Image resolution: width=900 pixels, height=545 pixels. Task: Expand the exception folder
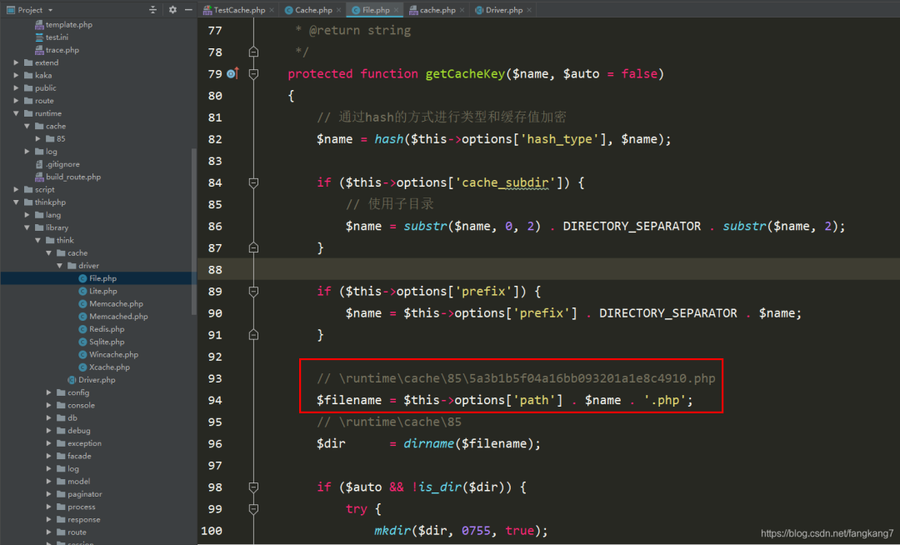click(49, 442)
